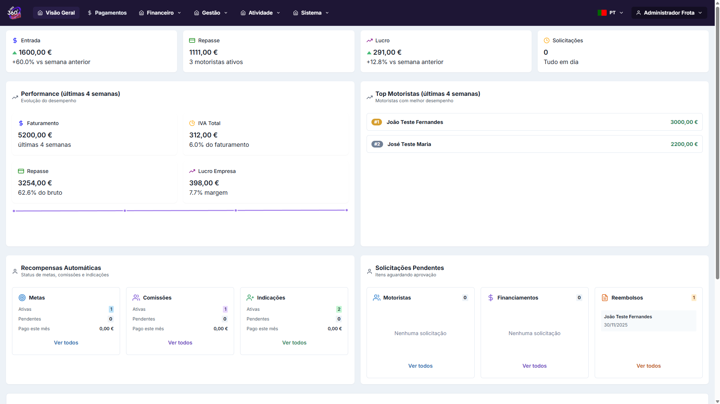Click the Financiamentos dollar icon
Screen dimensions: 720x404
point(491,298)
